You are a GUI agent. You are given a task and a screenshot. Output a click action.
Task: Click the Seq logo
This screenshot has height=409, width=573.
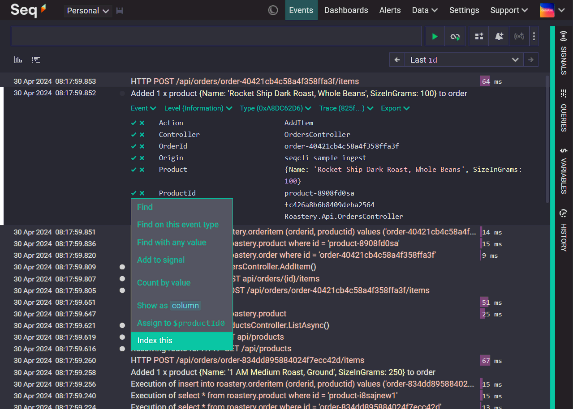click(x=28, y=10)
